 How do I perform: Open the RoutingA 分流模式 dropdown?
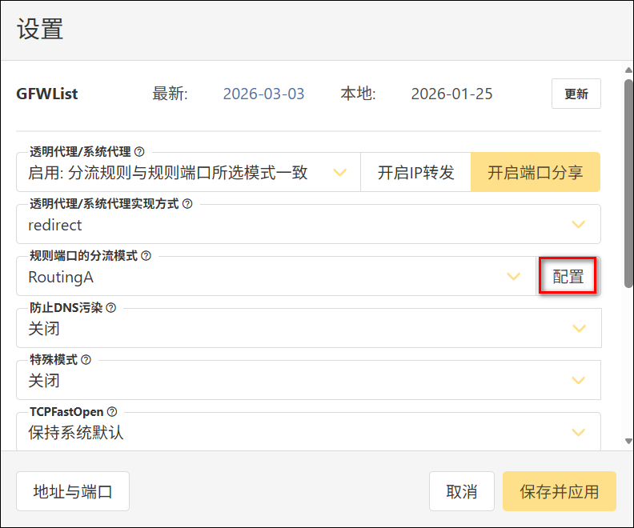(x=275, y=277)
